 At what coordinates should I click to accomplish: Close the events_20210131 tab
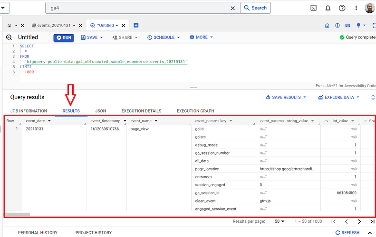point(81,25)
